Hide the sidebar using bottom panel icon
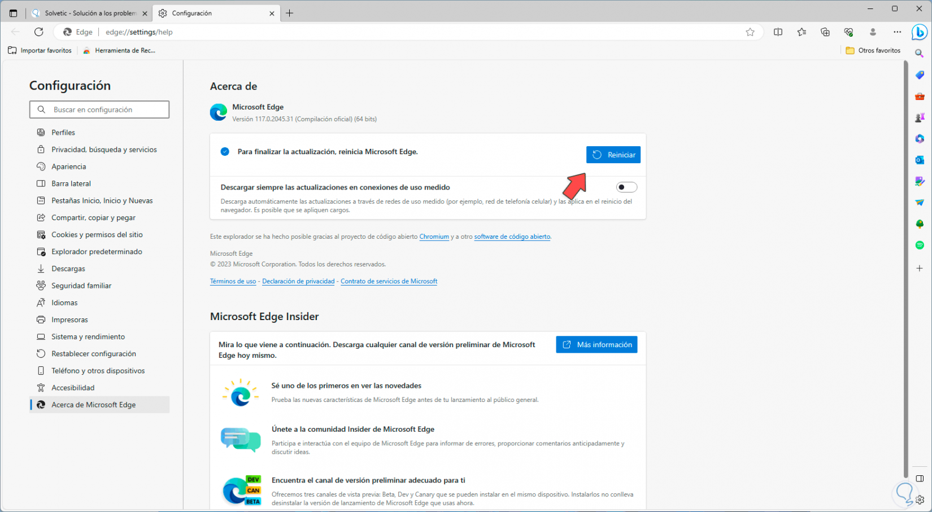Image resolution: width=932 pixels, height=512 pixels. pyautogui.click(x=920, y=479)
